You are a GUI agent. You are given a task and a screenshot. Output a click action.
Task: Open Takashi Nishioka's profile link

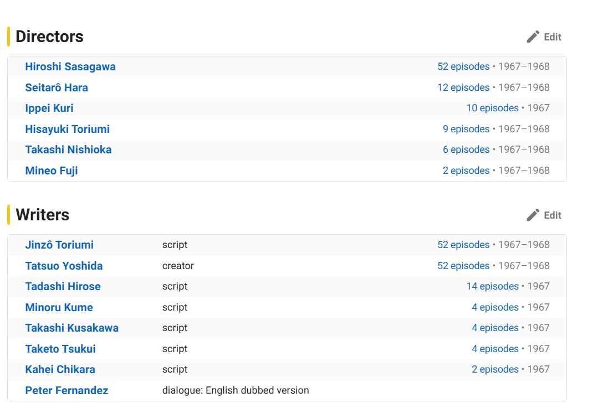tap(69, 150)
